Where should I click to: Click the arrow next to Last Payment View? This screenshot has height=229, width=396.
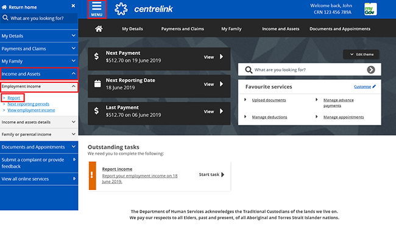(221, 111)
